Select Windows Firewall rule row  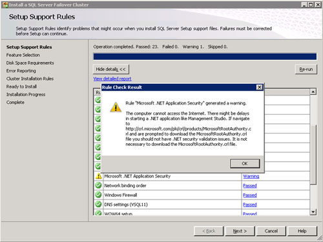202,195
